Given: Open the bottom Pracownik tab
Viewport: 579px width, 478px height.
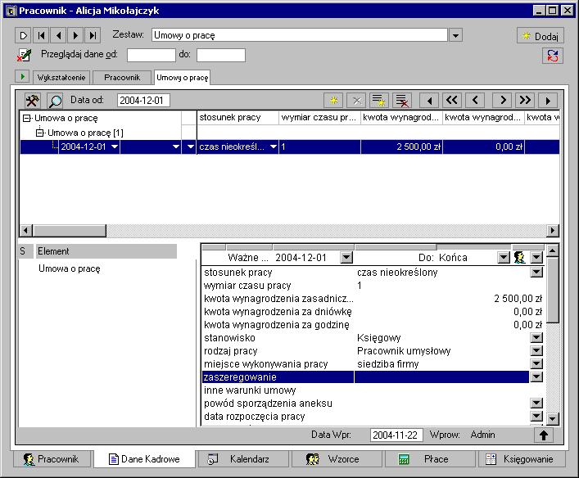Looking at the screenshot, I should [x=52, y=459].
